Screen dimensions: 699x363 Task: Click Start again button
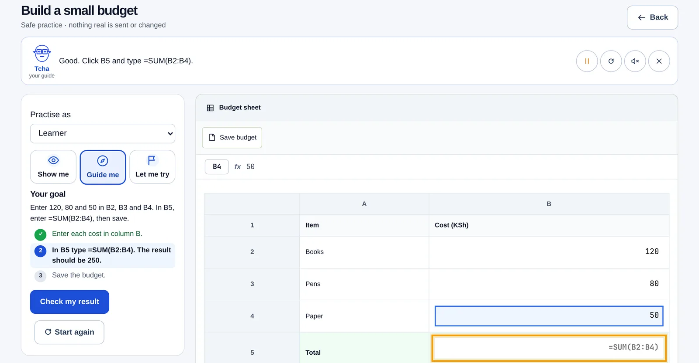click(69, 332)
